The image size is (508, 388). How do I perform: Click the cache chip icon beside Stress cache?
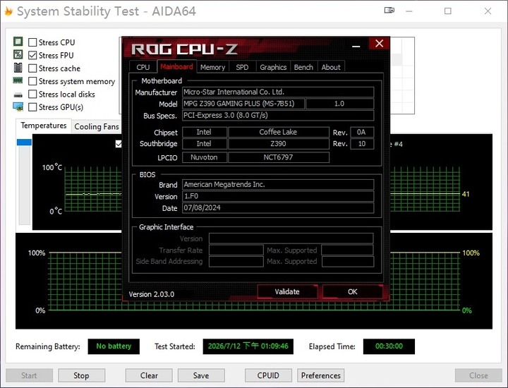pyautogui.click(x=18, y=68)
